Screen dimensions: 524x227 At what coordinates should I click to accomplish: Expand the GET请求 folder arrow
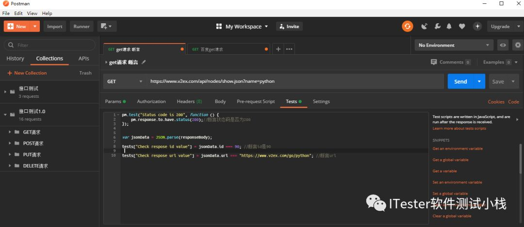(x=9, y=132)
